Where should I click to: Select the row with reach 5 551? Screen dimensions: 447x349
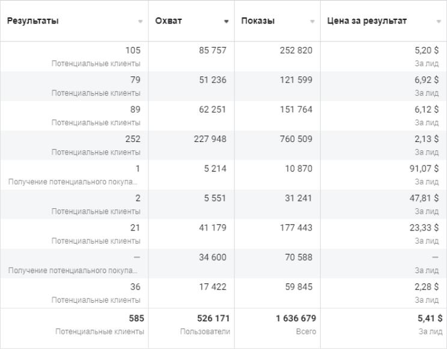(x=223, y=205)
